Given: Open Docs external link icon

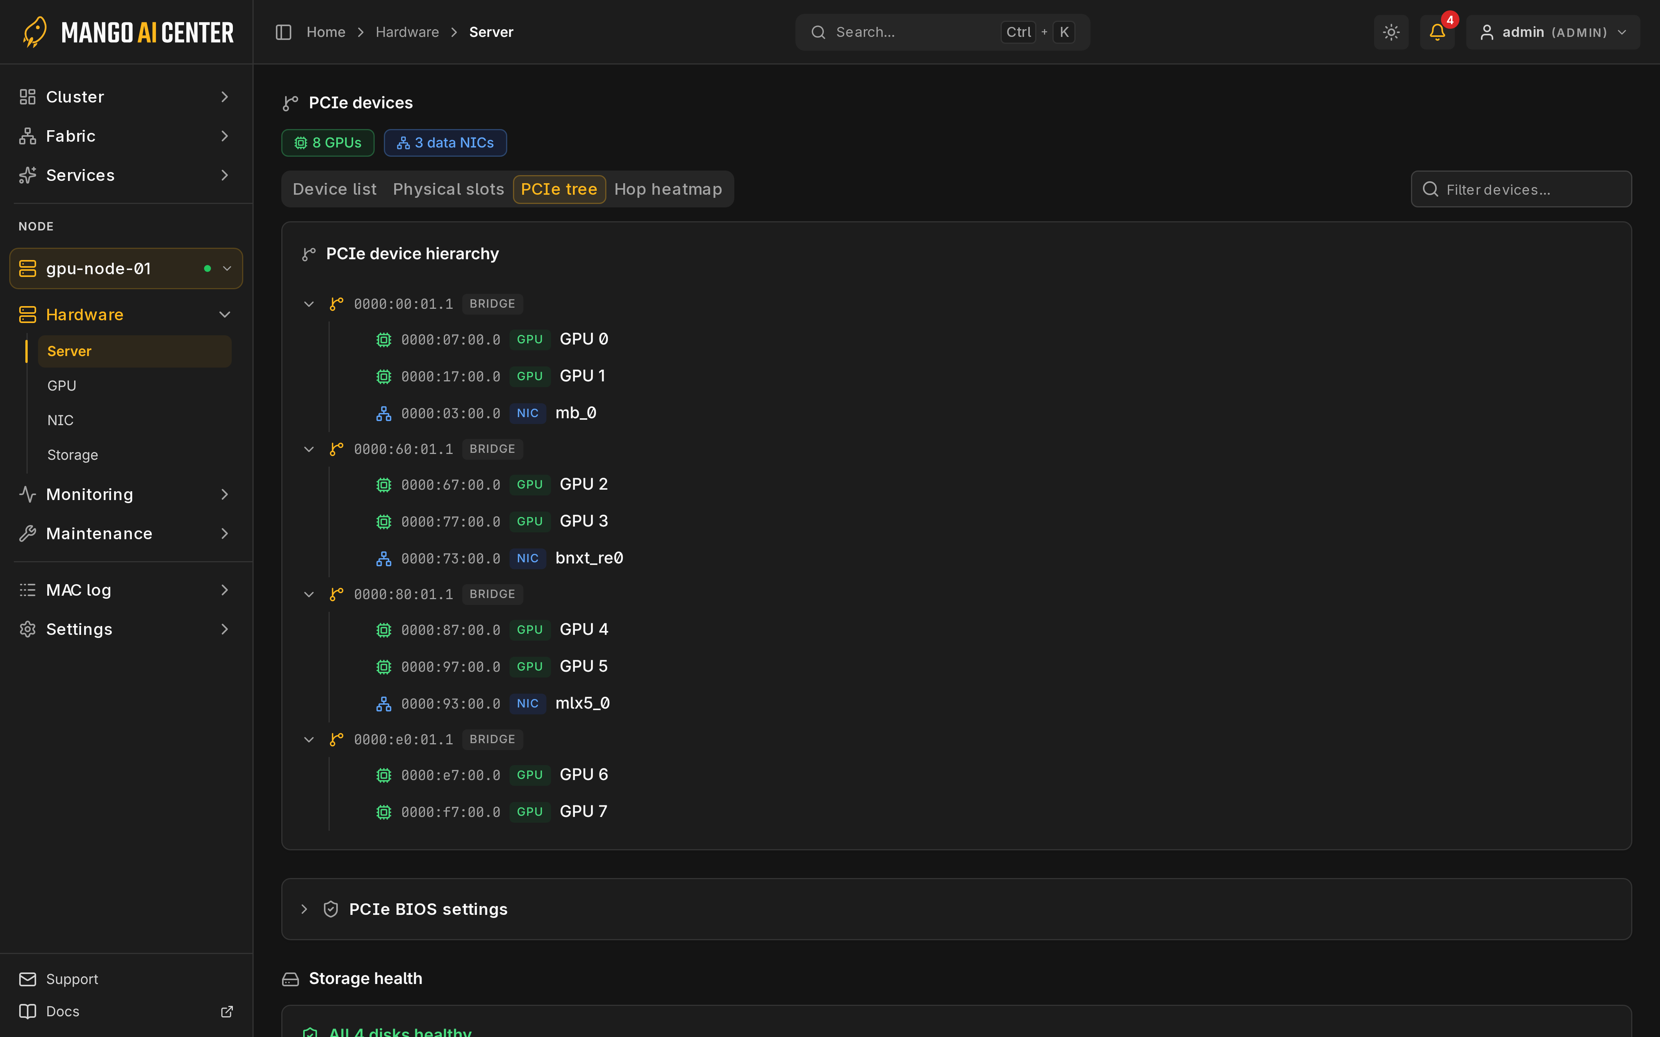Looking at the screenshot, I should (x=226, y=1011).
